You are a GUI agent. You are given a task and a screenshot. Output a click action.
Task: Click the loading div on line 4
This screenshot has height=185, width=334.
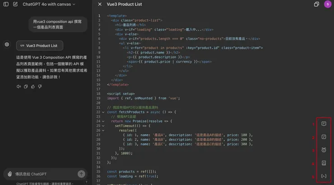click(164, 30)
